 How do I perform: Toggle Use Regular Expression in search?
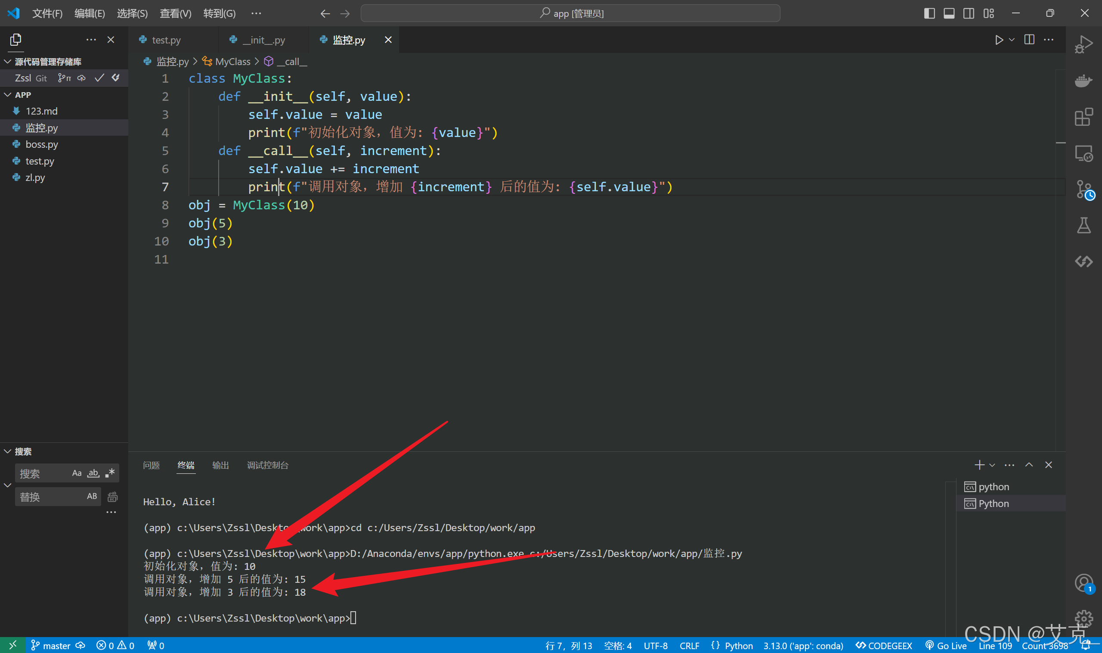pyautogui.click(x=110, y=473)
